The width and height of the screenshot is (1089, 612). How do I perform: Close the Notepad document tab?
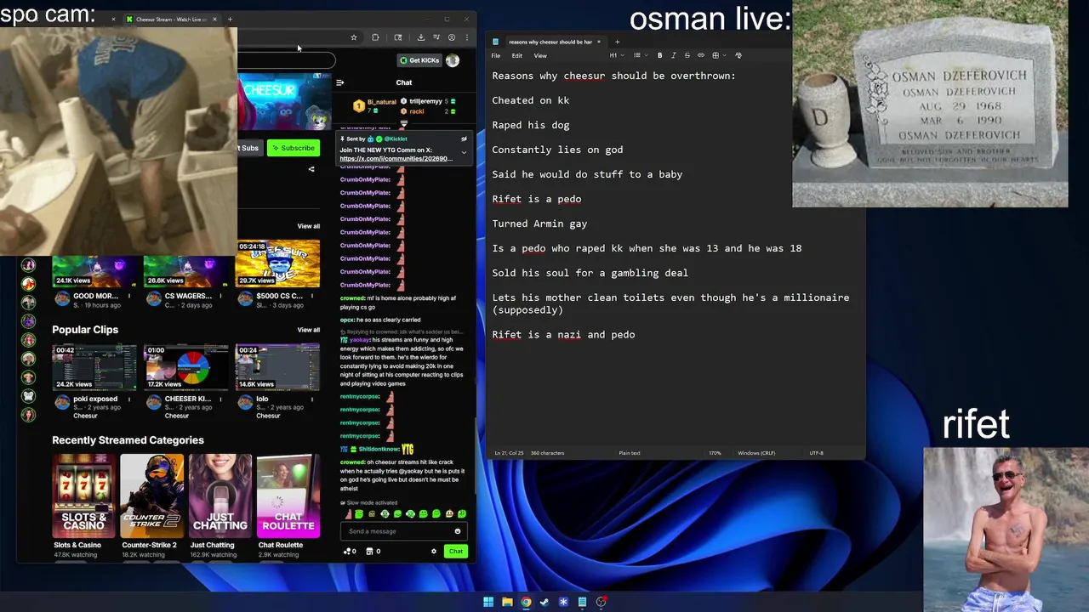(599, 42)
